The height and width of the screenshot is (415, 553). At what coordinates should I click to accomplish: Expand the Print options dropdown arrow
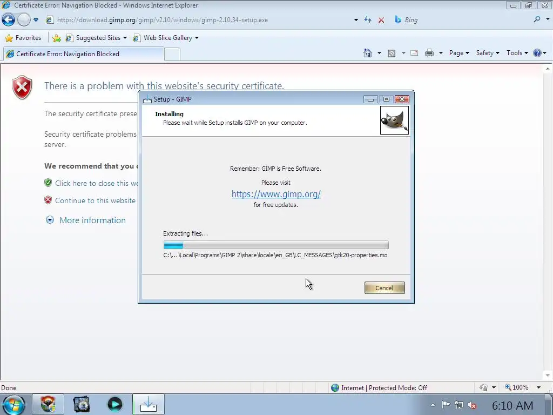441,53
